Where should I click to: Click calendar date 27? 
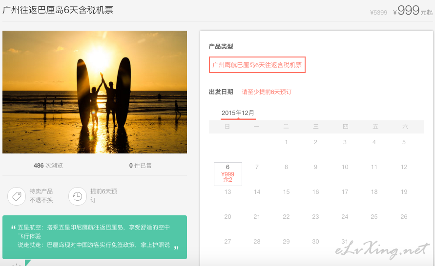click(228, 242)
